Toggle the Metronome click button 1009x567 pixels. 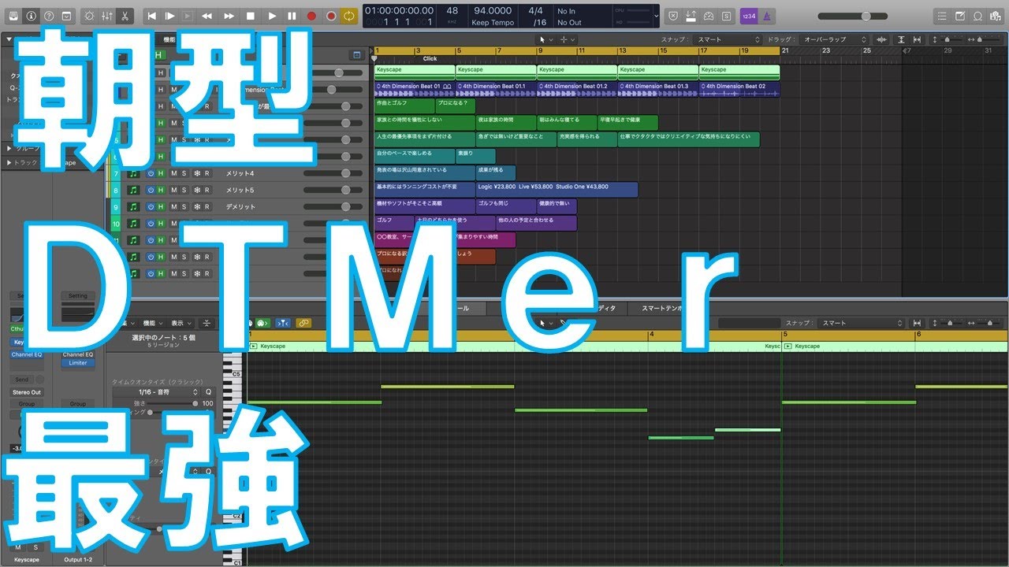tap(767, 16)
